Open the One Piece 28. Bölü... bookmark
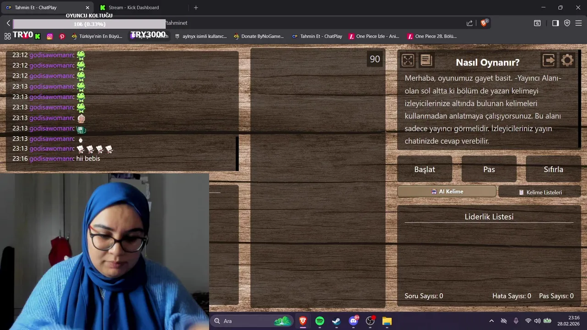This screenshot has height=330, width=587. click(432, 36)
